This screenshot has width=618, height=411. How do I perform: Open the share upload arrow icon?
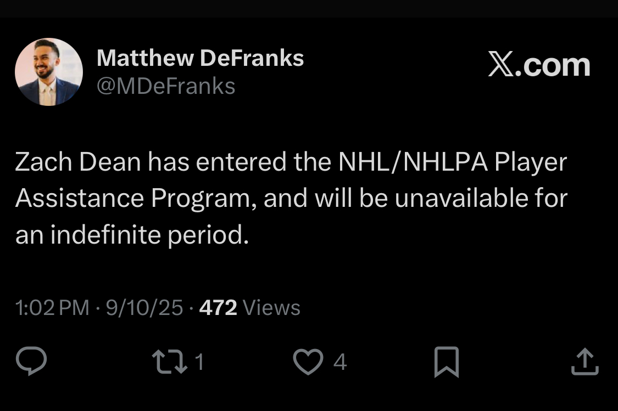pyautogui.click(x=585, y=361)
